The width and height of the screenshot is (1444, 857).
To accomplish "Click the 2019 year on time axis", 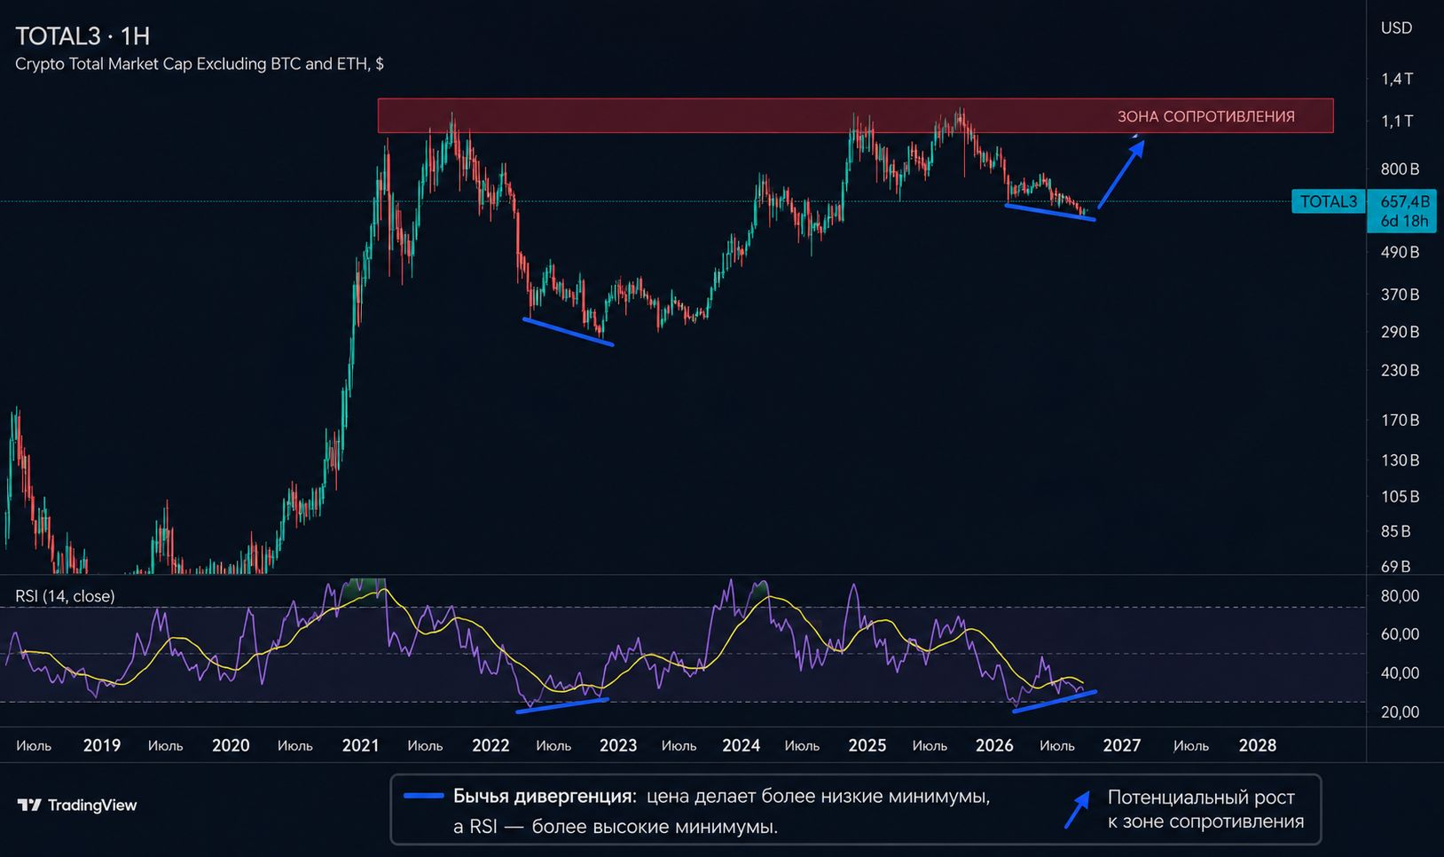I will pyautogui.click(x=102, y=745).
